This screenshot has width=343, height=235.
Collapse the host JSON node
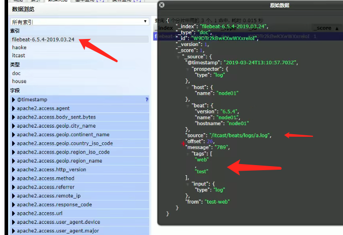point(187,88)
